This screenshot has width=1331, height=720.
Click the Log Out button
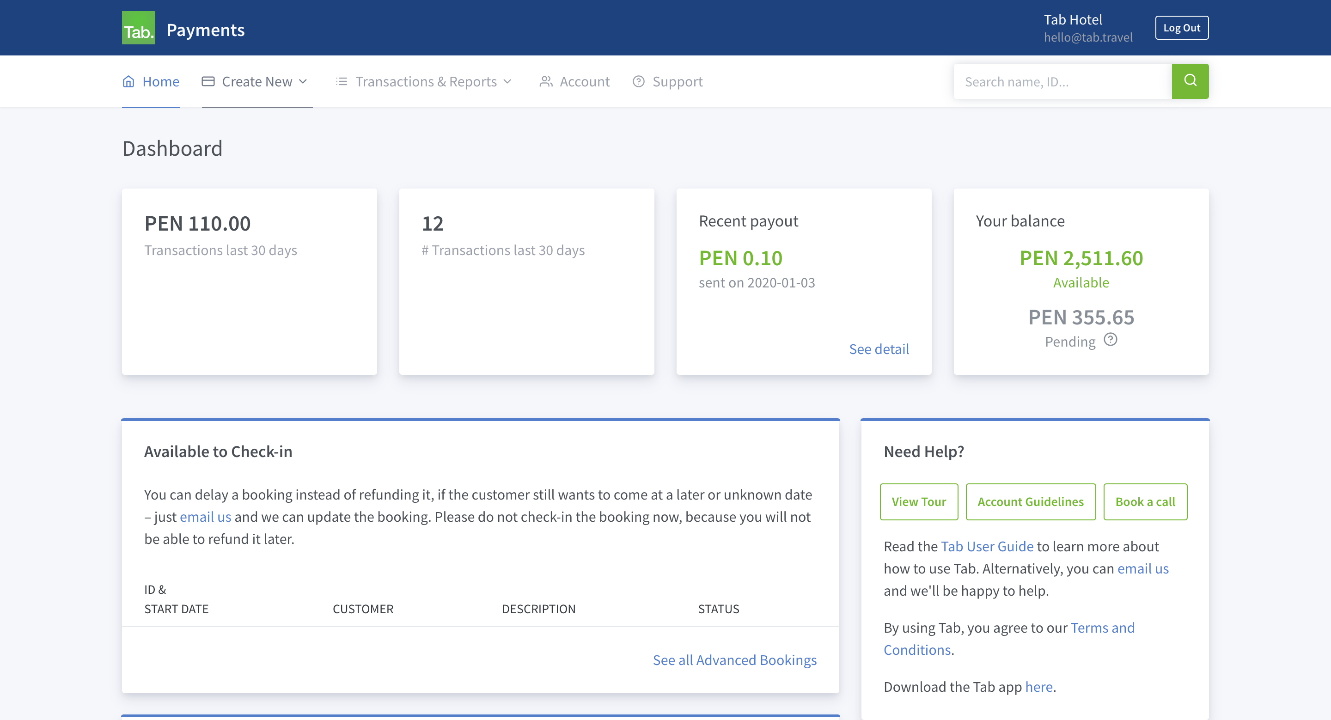tap(1182, 28)
